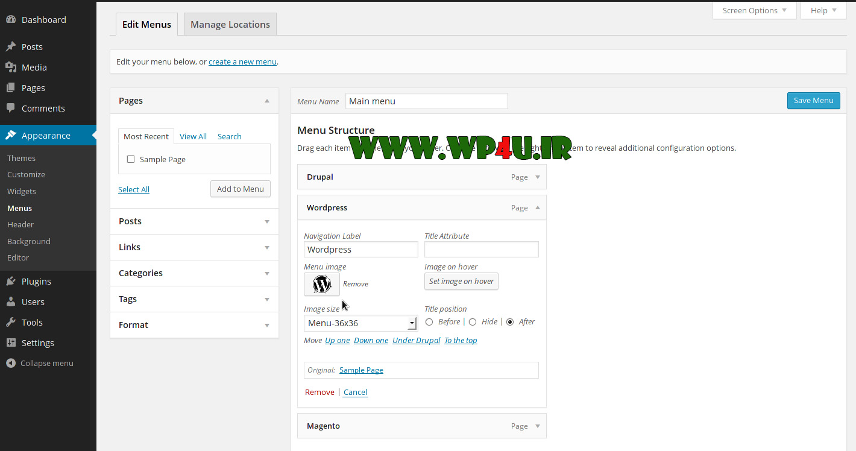This screenshot has width=856, height=451.
Task: Open Editor submenu item
Action: [x=18, y=257]
